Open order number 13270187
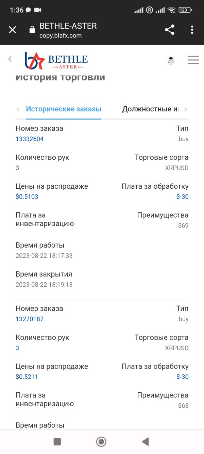This screenshot has height=454, width=204. 30,319
